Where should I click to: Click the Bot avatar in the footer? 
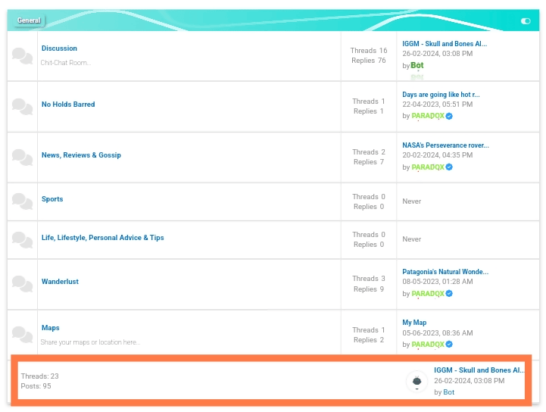pos(417,382)
